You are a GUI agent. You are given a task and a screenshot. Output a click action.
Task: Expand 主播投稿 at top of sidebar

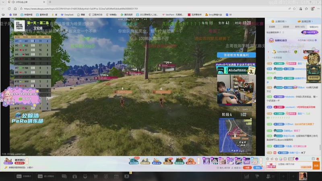[279, 21]
